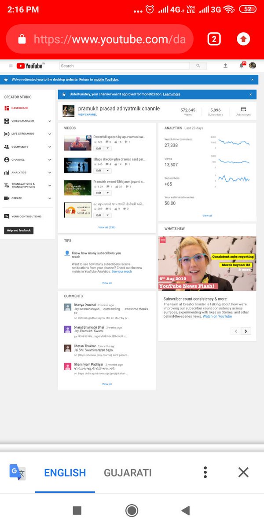Open LIVE STREAMING menu item

[x=22, y=134]
